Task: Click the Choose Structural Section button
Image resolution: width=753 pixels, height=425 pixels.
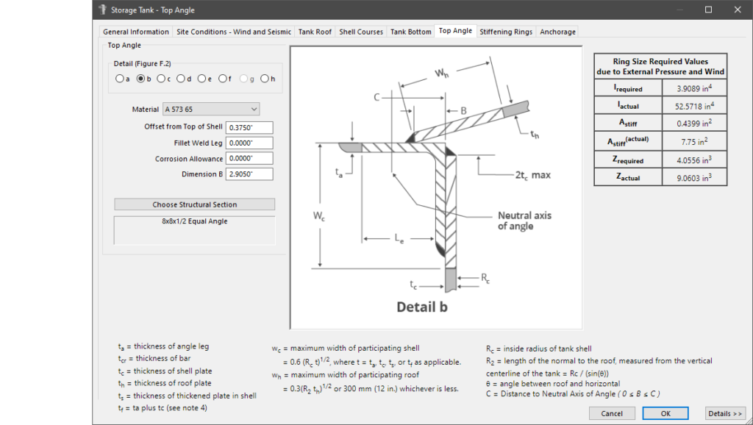Action: (x=194, y=204)
